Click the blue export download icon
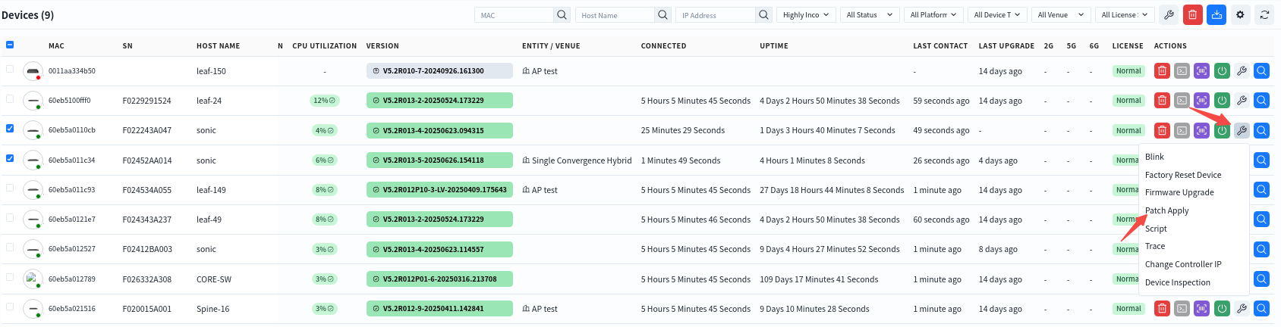Image resolution: width=1281 pixels, height=327 pixels. 1216,14
